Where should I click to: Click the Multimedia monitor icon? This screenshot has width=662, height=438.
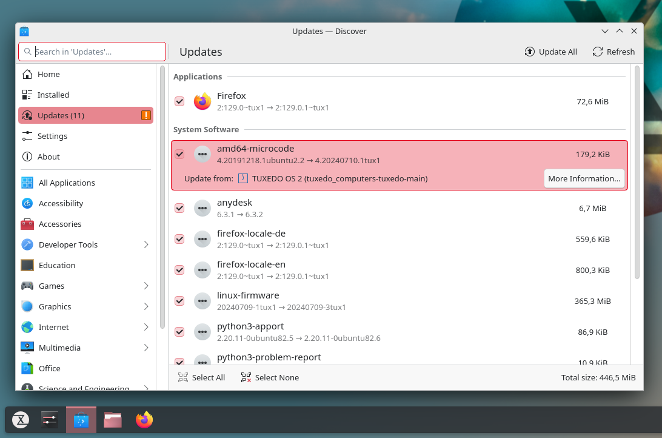[27, 348]
